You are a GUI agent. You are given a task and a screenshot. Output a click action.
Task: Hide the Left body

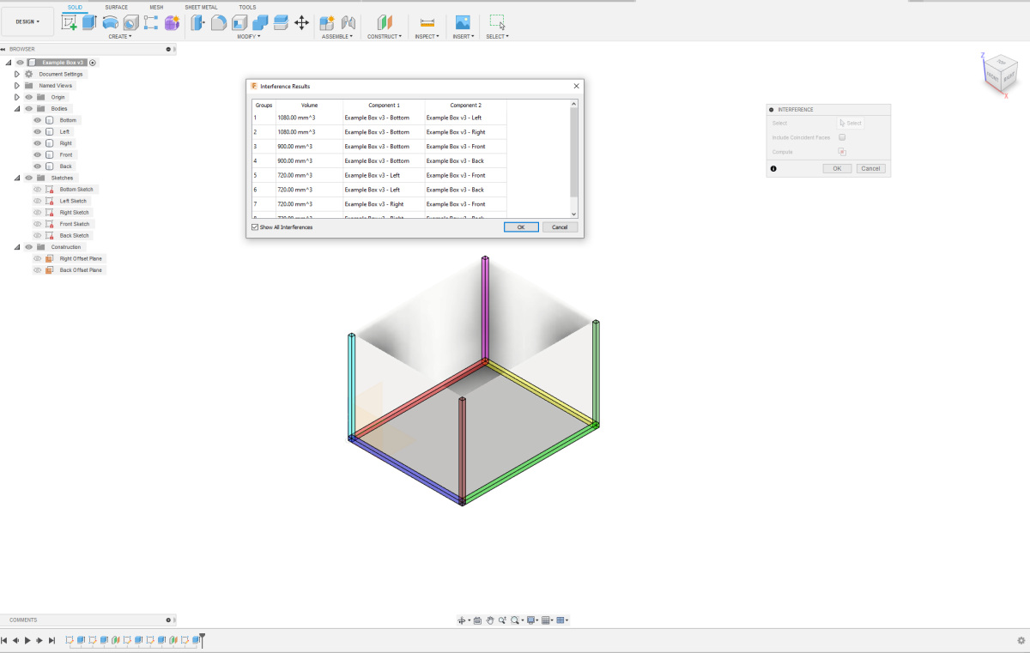[37, 132]
